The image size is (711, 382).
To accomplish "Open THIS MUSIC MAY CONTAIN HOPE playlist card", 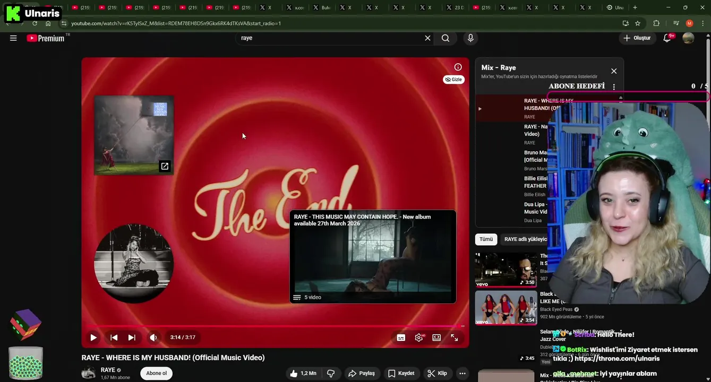I will [373, 257].
